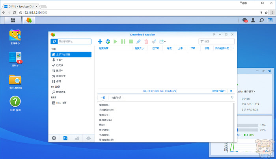Open the column options menu at the header's right end
Viewport: 276px width, 159px height.
[233, 48]
